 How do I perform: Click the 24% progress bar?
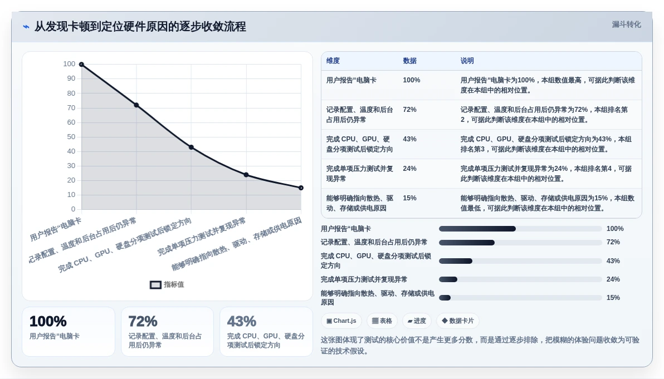(520, 279)
